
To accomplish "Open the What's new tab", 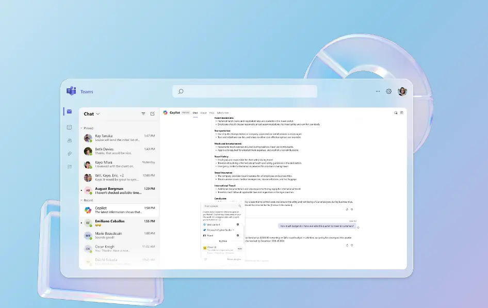I will [x=223, y=112].
